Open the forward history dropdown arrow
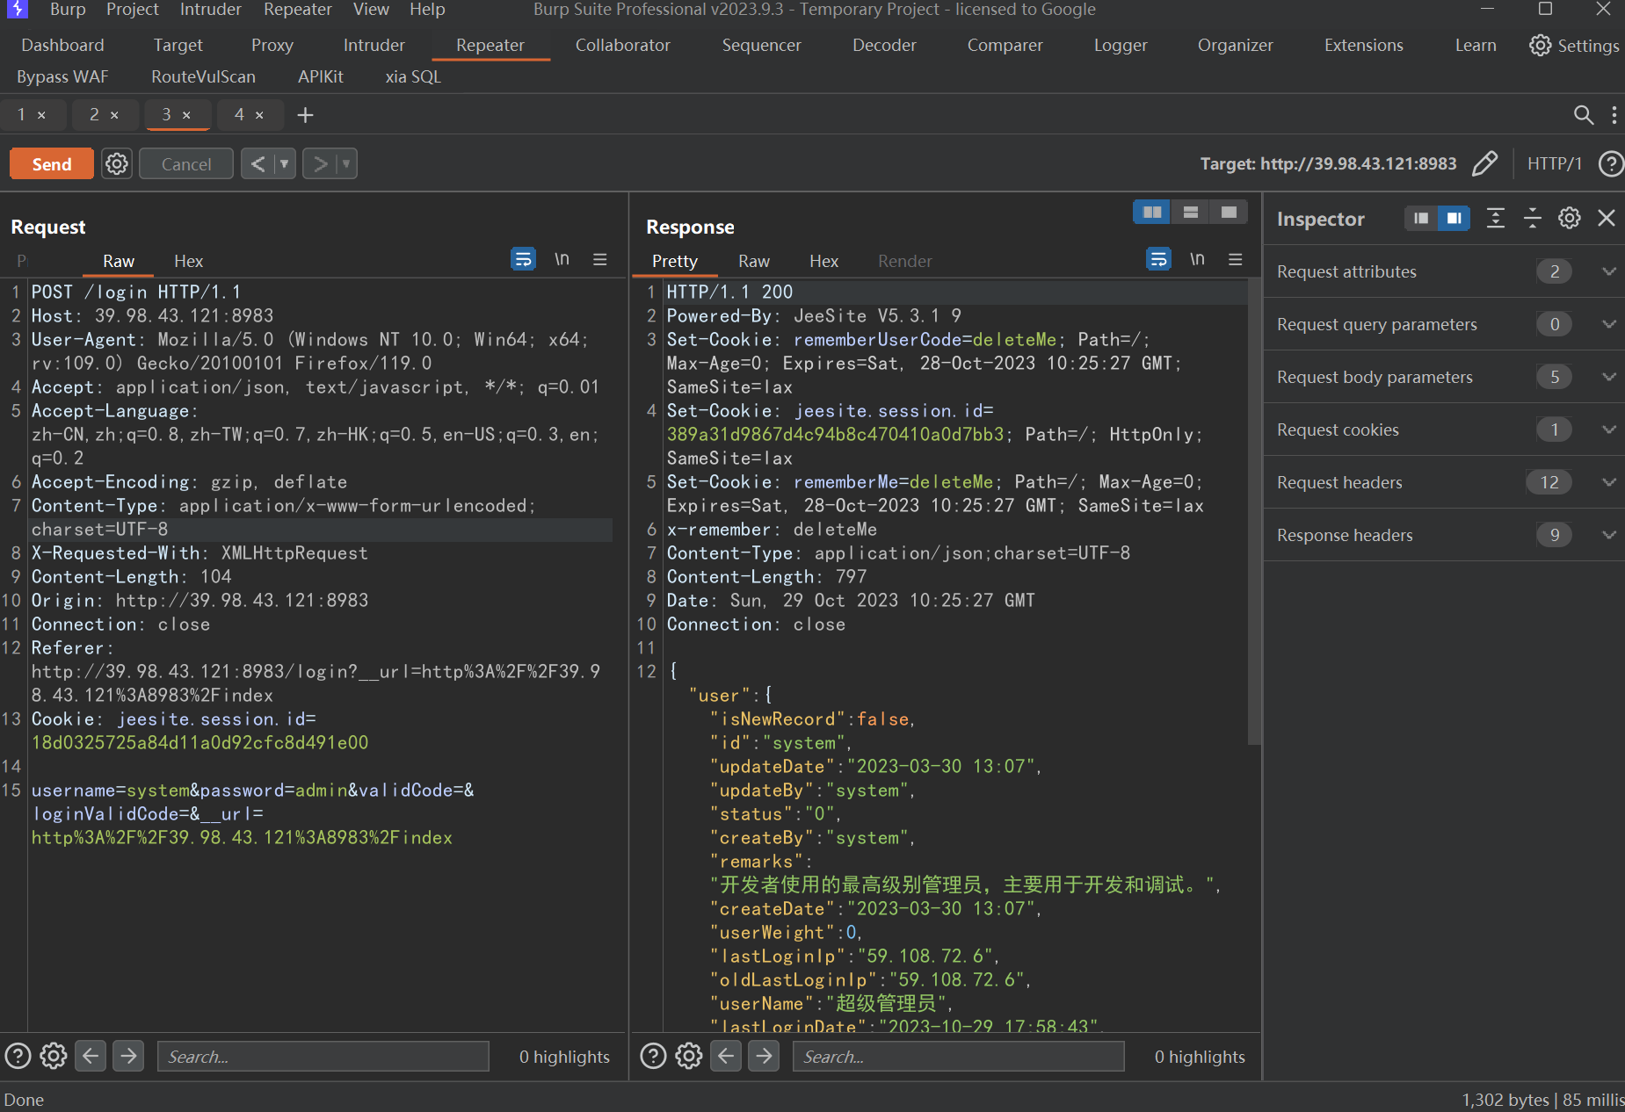Screen dimensions: 1625x1112 [346, 164]
